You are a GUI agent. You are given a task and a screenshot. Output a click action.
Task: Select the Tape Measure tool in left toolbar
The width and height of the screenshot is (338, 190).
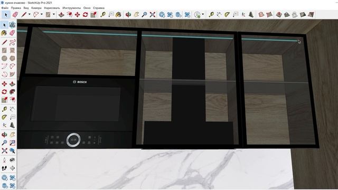tap(4, 109)
